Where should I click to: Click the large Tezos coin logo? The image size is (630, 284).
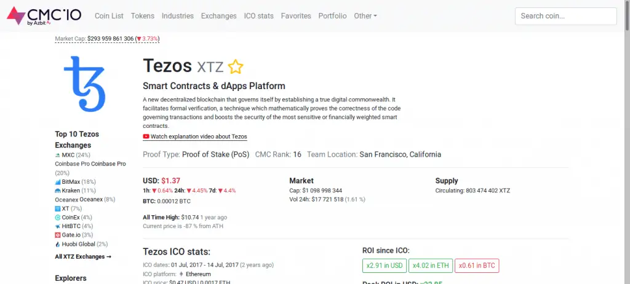pyautogui.click(x=84, y=83)
